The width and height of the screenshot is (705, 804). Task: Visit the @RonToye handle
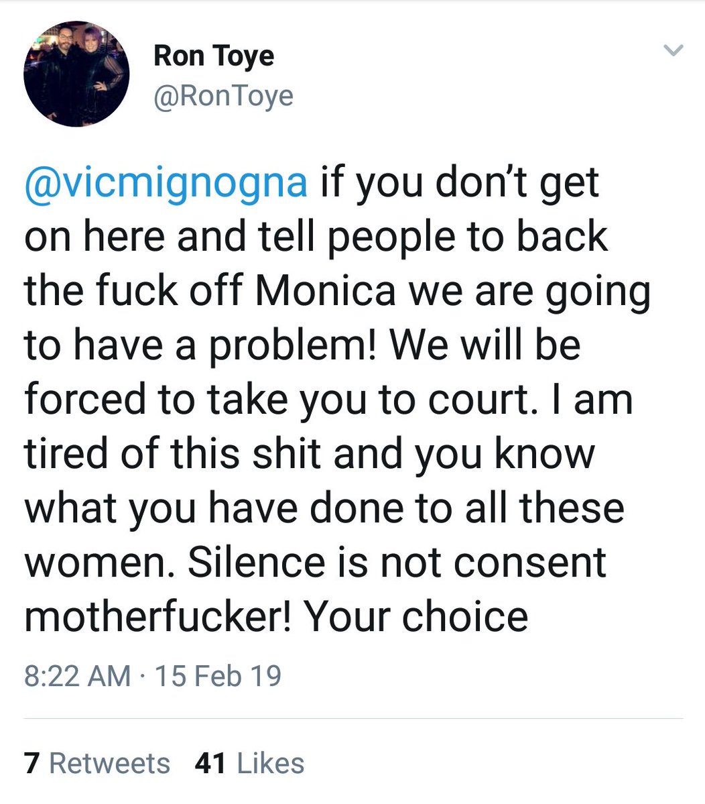[224, 96]
